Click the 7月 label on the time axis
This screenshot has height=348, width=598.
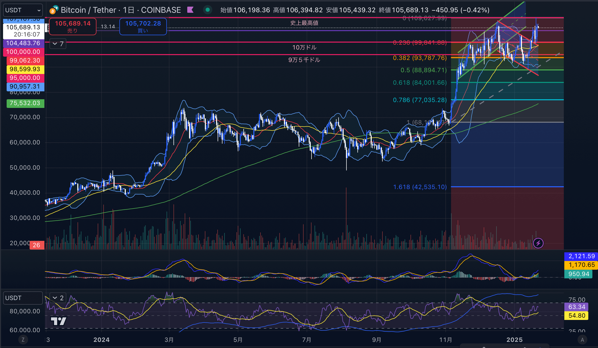307,340
